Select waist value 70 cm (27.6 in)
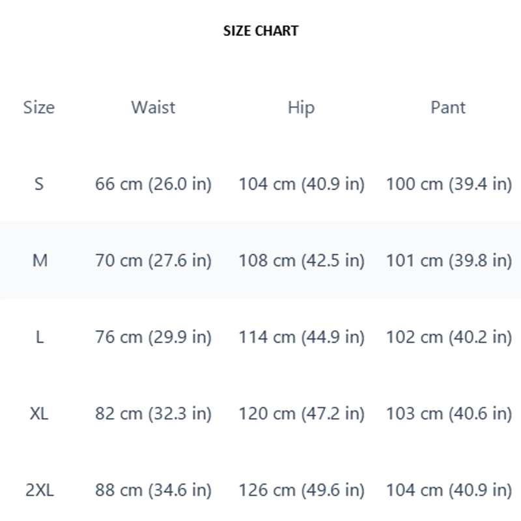521x521 pixels. click(153, 260)
